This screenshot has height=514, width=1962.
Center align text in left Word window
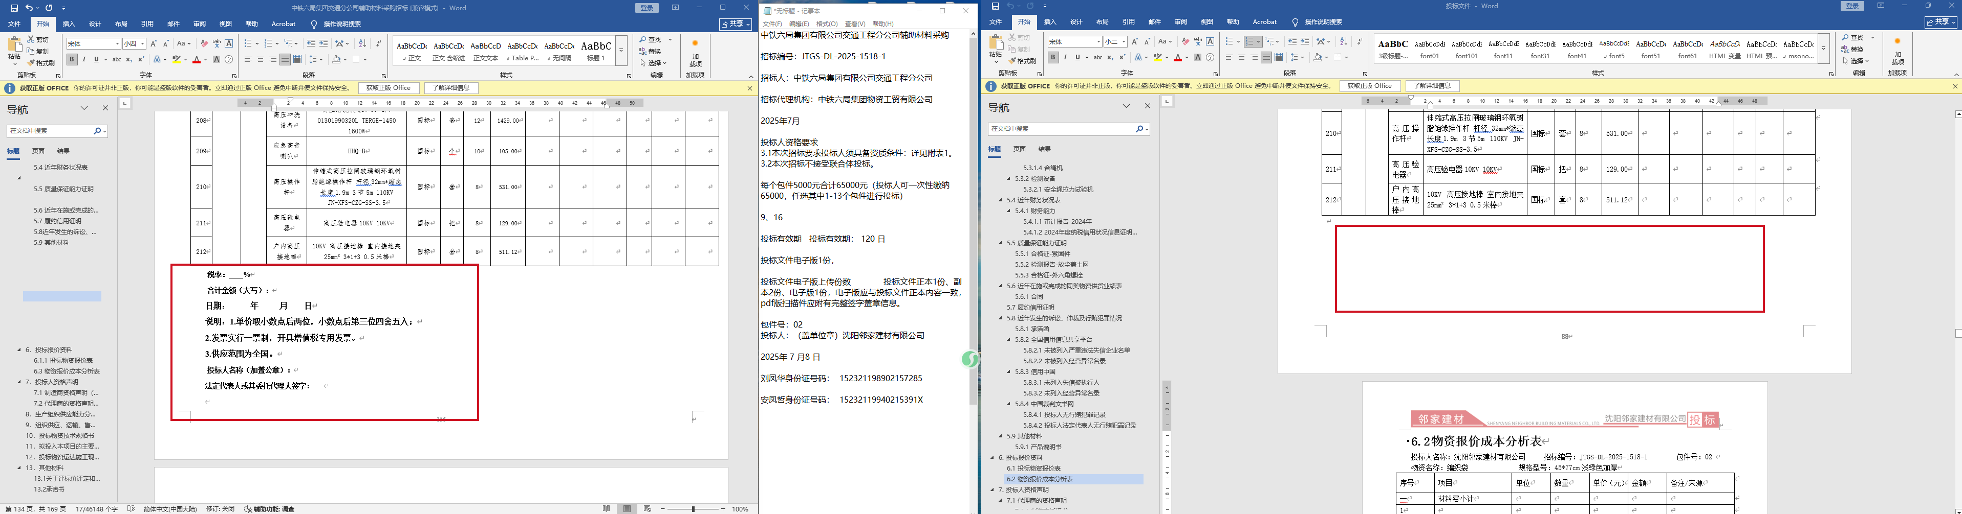click(261, 59)
